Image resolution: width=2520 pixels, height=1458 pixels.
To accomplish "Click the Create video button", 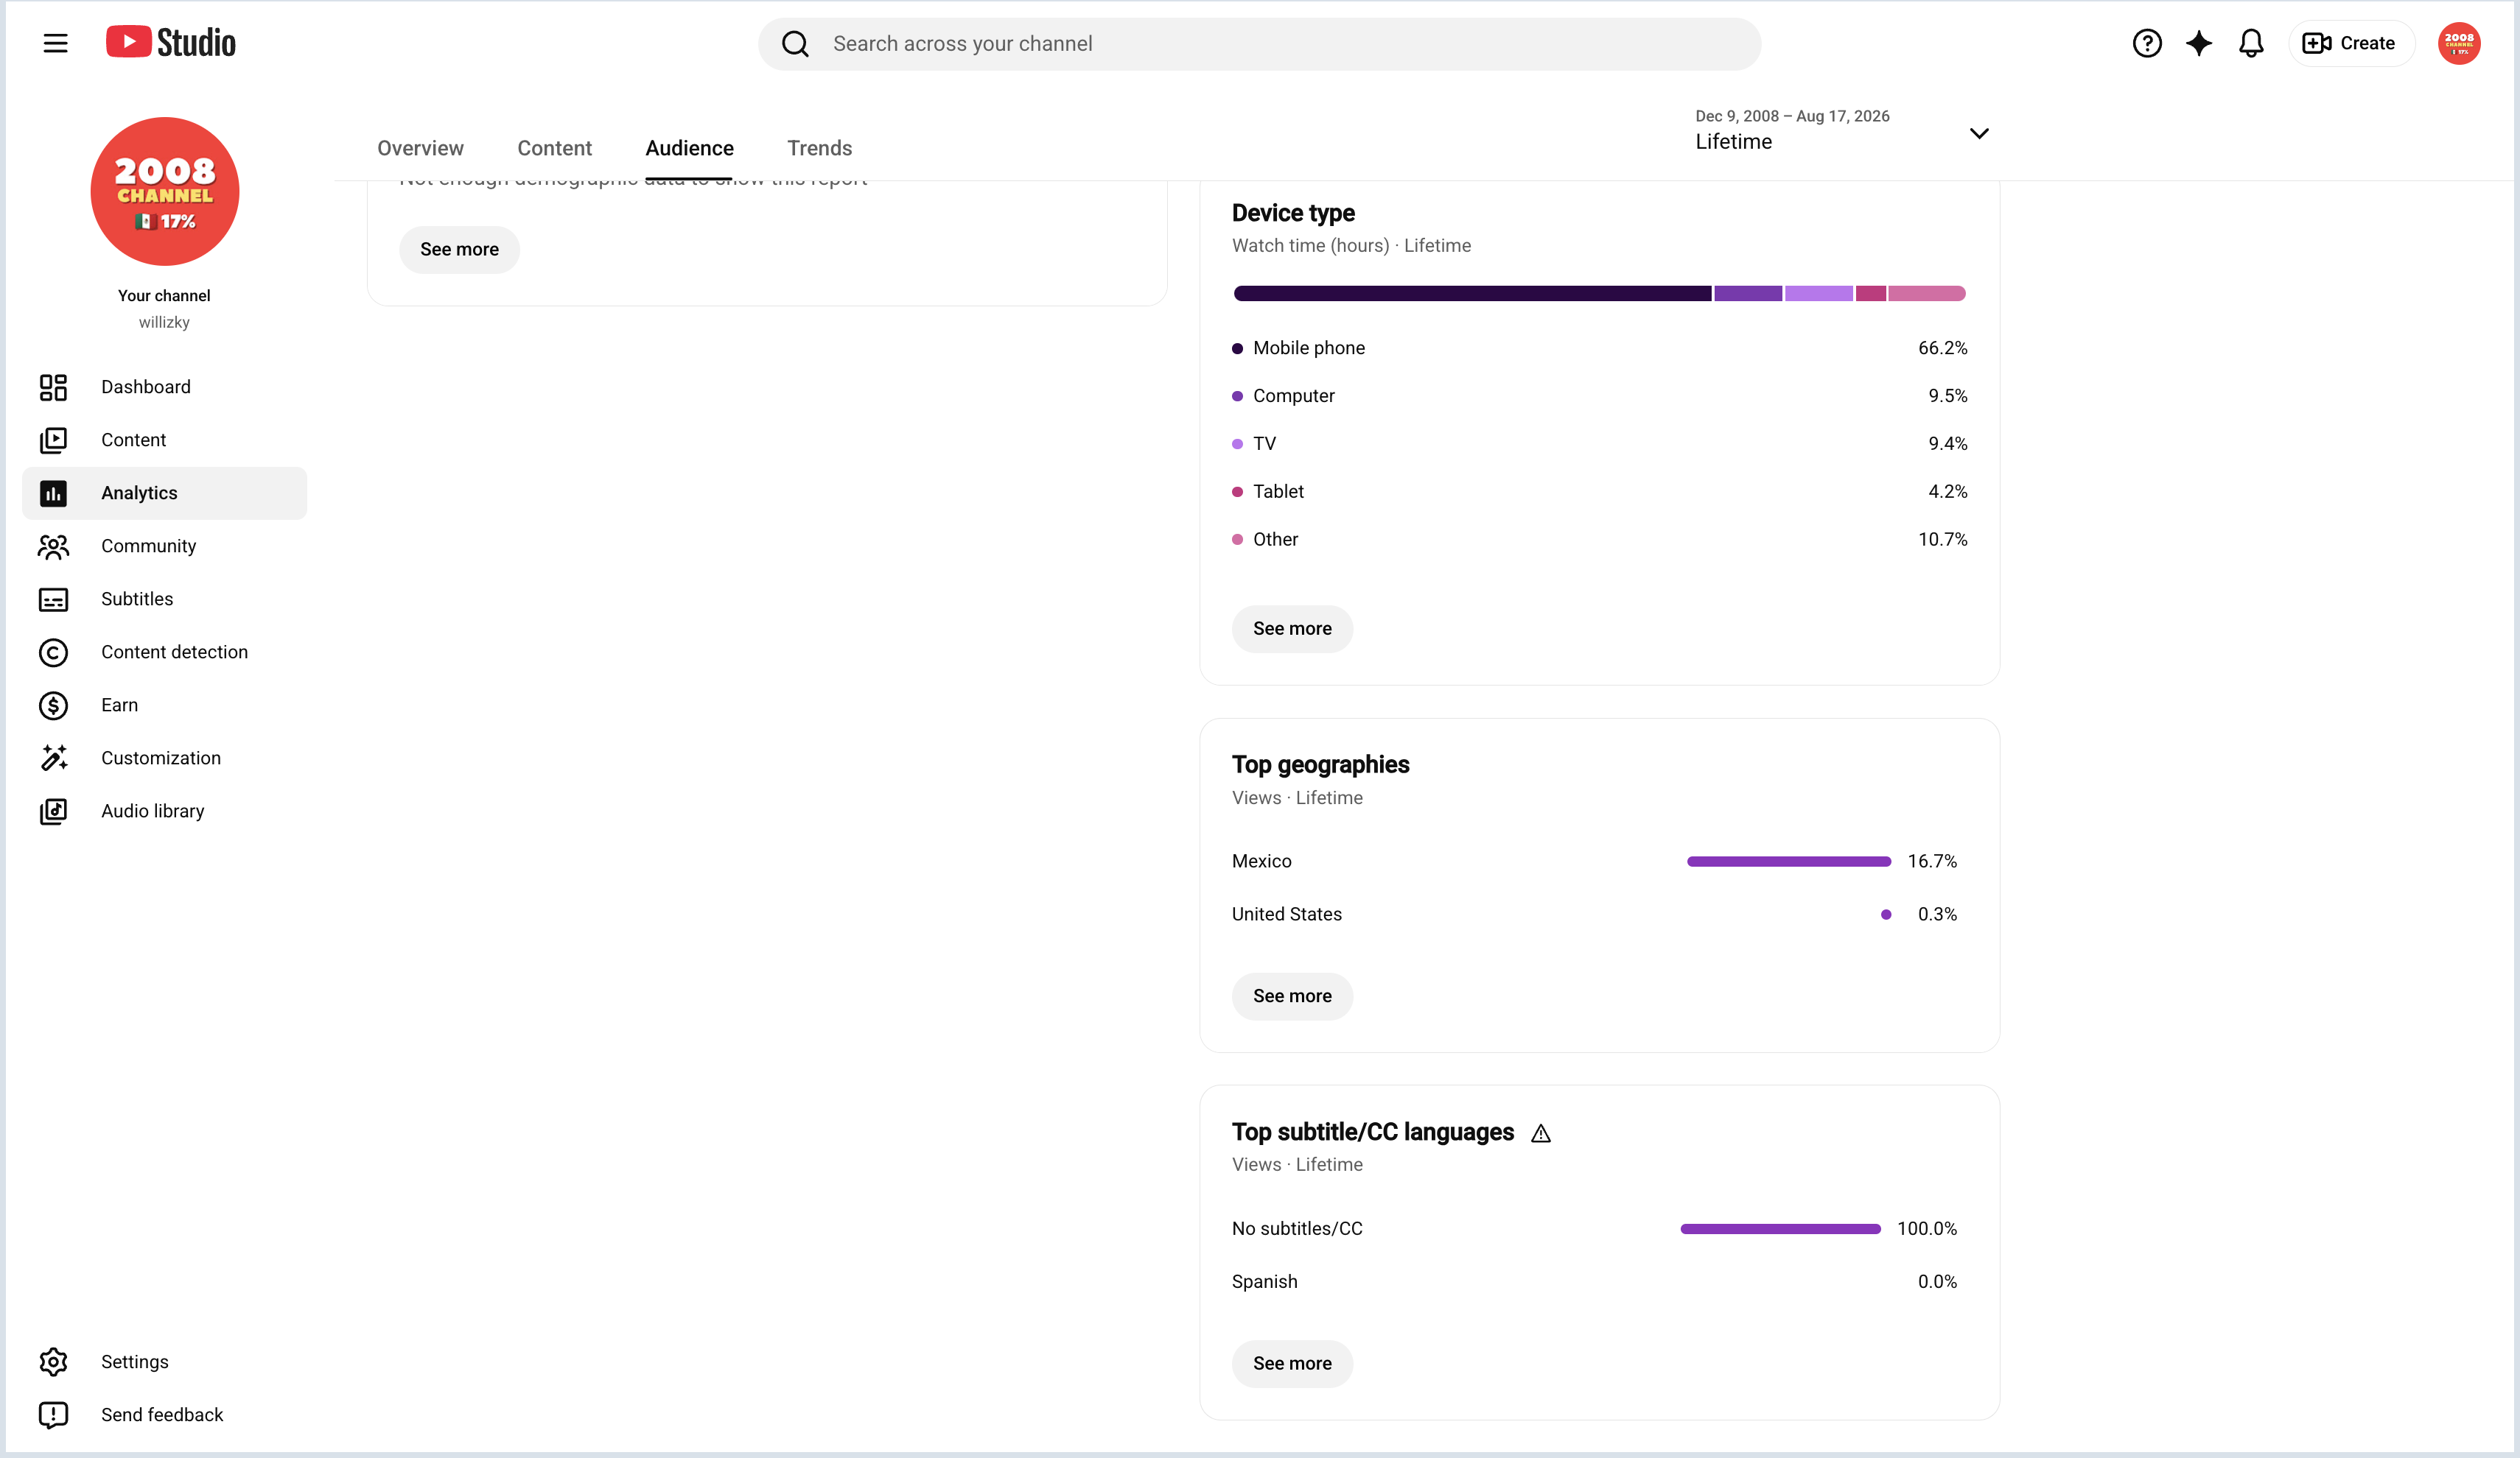I will [2350, 43].
